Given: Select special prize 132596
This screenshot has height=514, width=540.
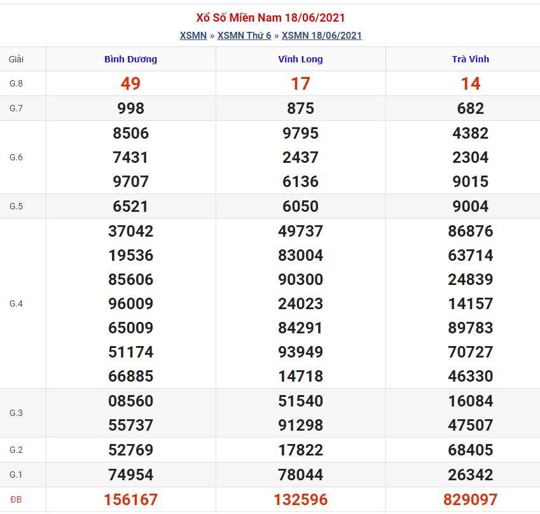Looking at the screenshot, I should pyautogui.click(x=300, y=499).
